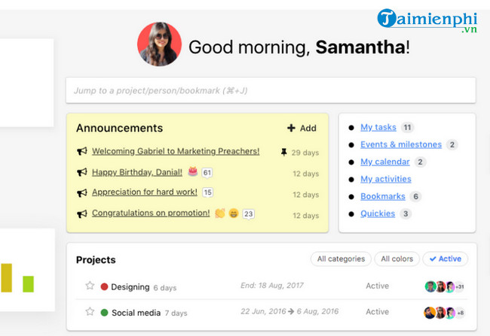
Task: Toggle the Active projects filter
Action: point(446,259)
